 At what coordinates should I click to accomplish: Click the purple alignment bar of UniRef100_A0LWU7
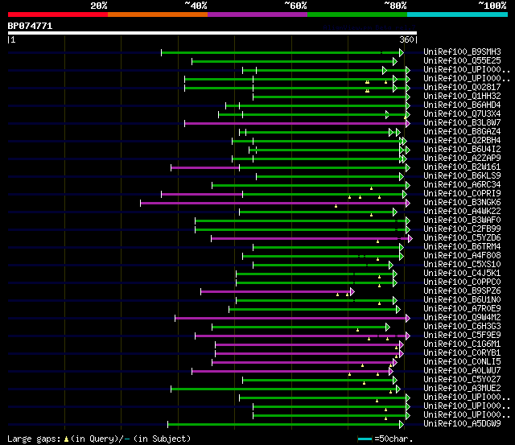point(290,372)
